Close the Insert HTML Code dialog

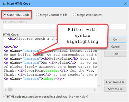[x=125, y=4]
